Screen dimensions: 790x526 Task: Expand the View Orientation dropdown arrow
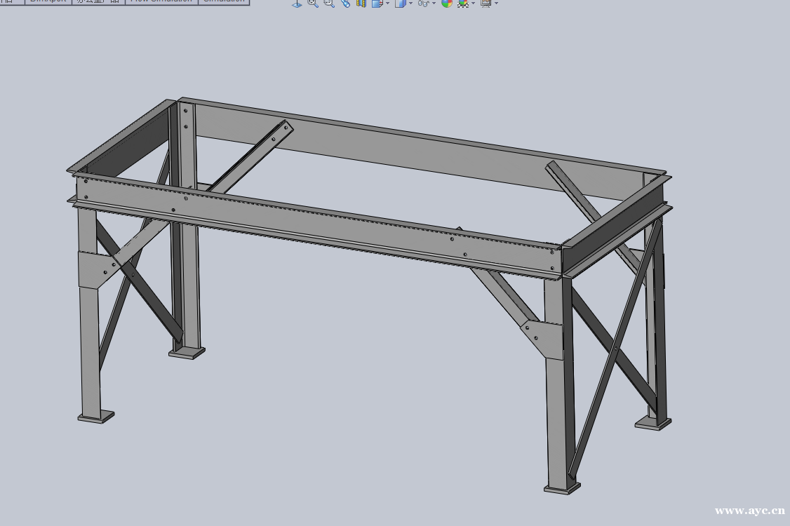[x=387, y=4]
